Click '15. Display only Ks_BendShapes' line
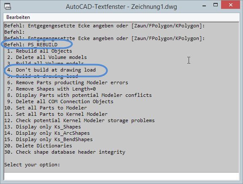243x184 pixels. tap(49, 139)
